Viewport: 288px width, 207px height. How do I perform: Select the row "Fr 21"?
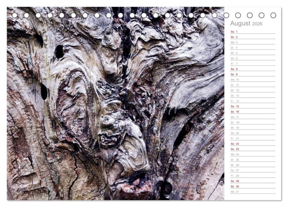tap(253, 138)
